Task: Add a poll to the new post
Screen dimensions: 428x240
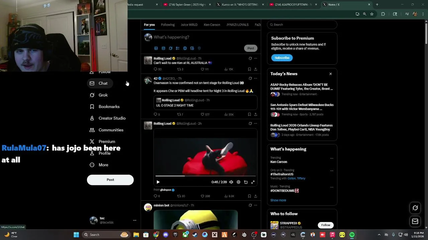Action: coord(178,48)
